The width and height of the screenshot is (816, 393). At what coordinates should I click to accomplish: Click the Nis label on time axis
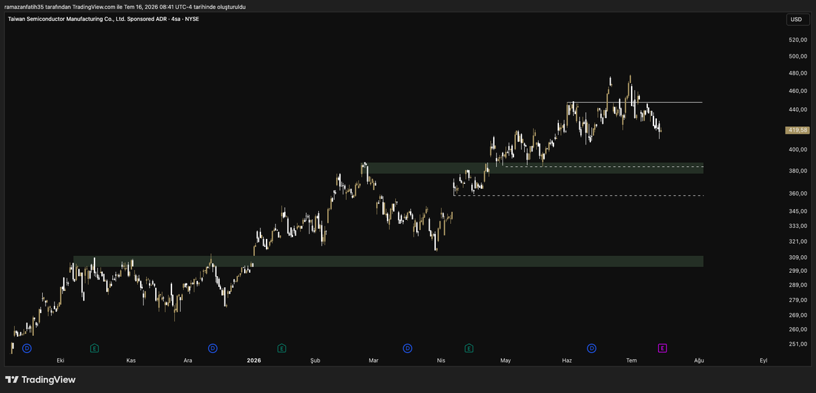[441, 361]
